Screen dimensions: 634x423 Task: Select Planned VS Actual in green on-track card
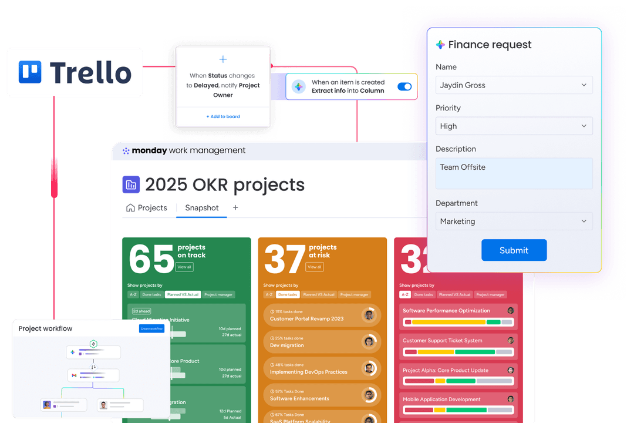click(183, 295)
